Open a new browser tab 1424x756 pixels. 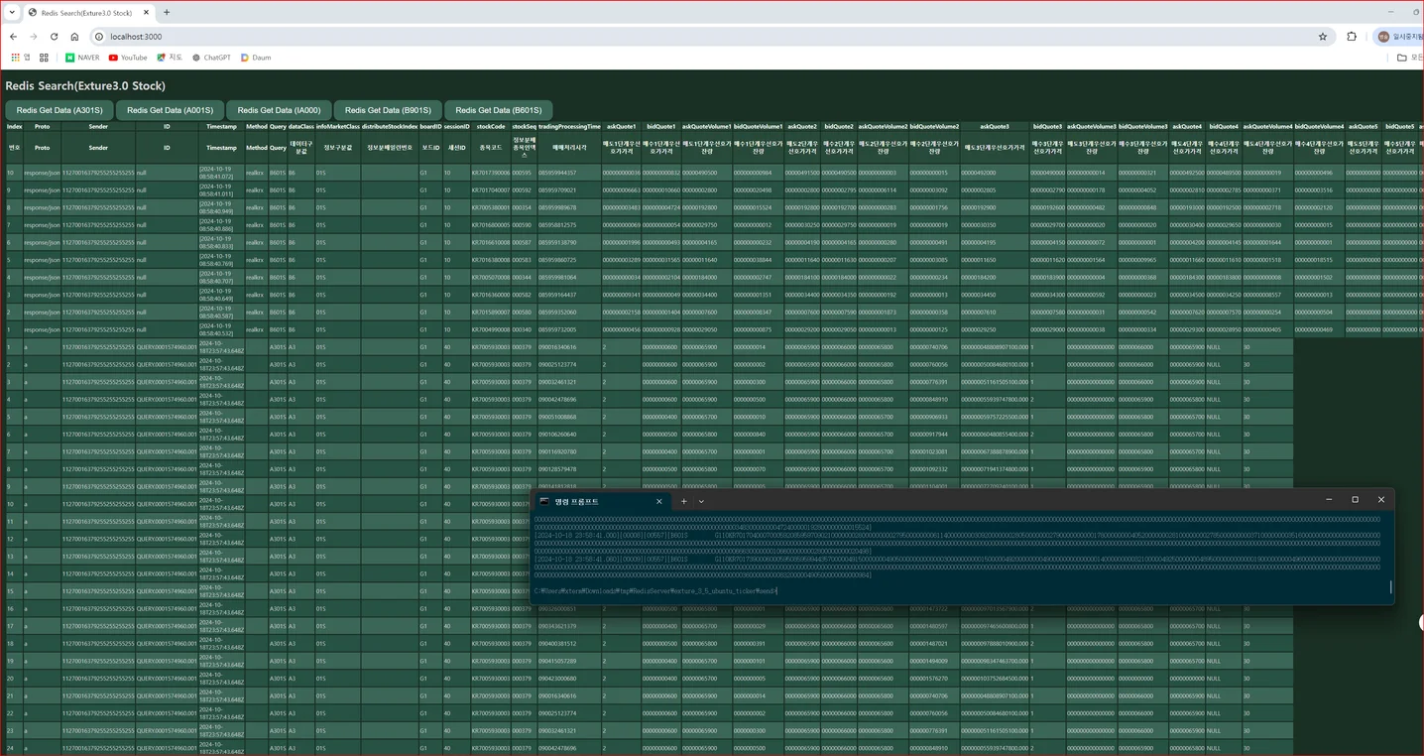(x=167, y=13)
